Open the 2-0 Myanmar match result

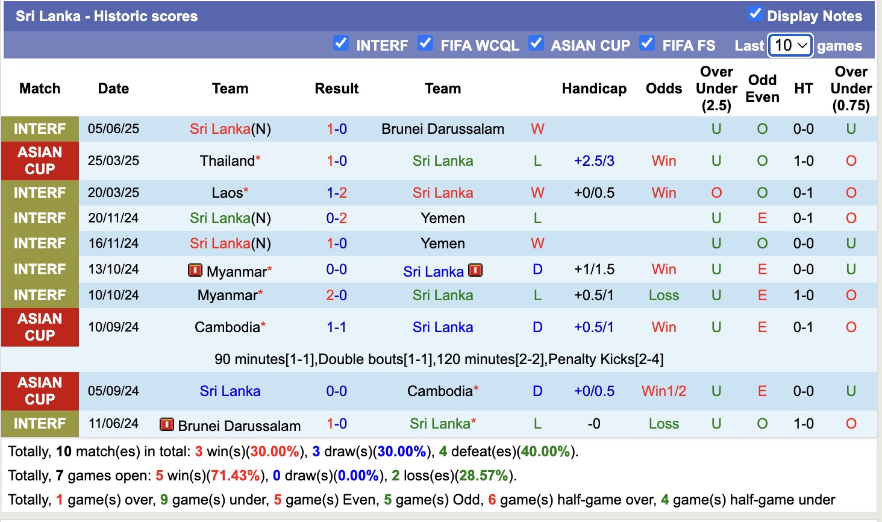tap(337, 295)
